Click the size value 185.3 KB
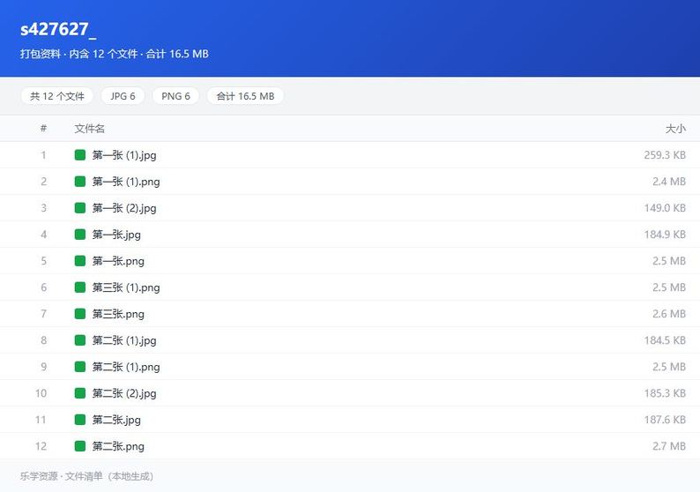The height and width of the screenshot is (492, 700). 665,393
